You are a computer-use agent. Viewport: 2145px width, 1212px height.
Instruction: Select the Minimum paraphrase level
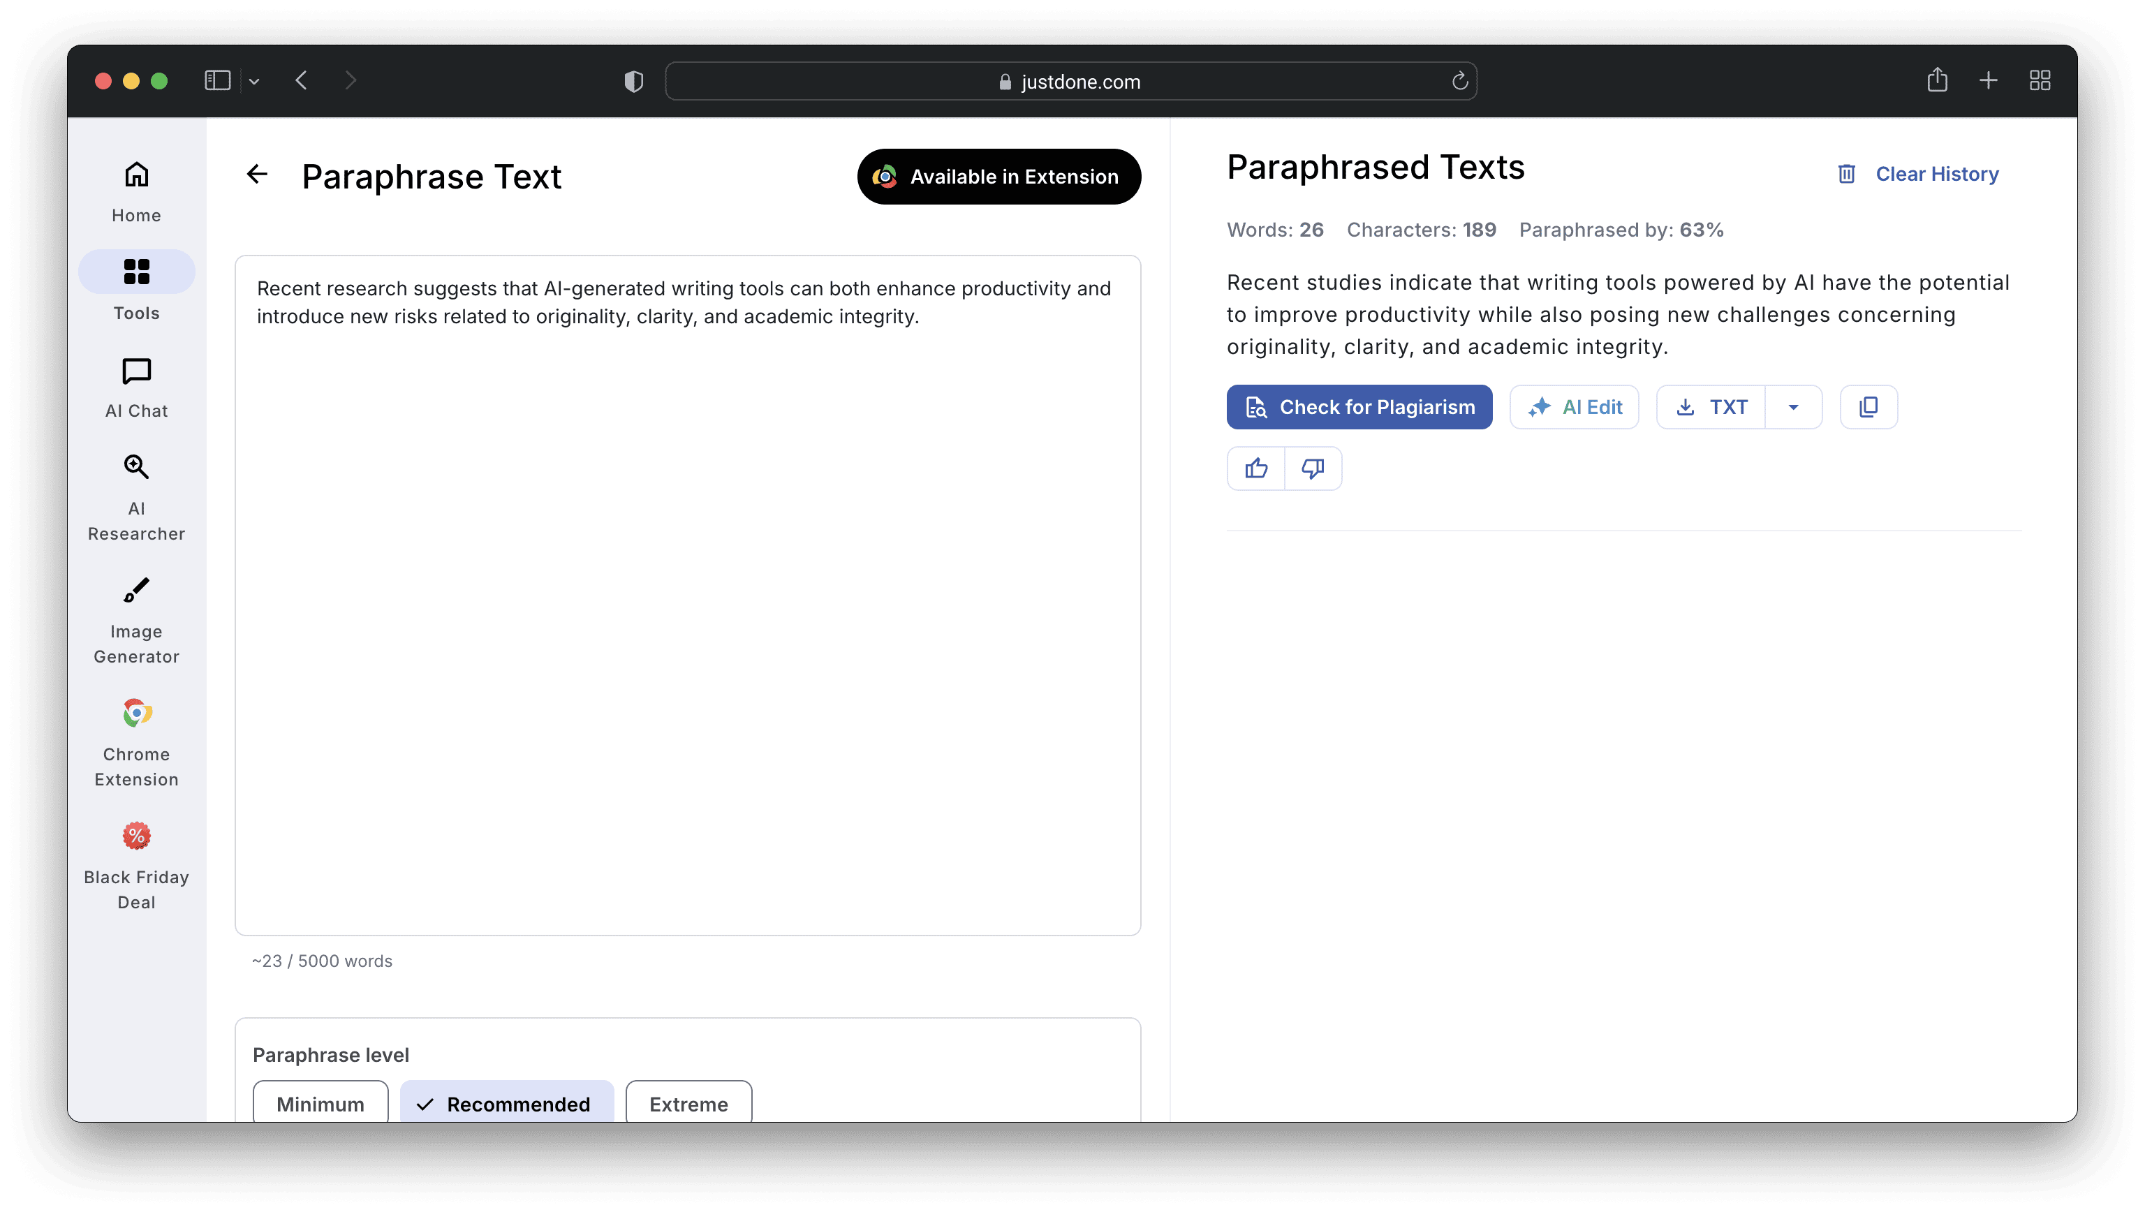pos(320,1103)
